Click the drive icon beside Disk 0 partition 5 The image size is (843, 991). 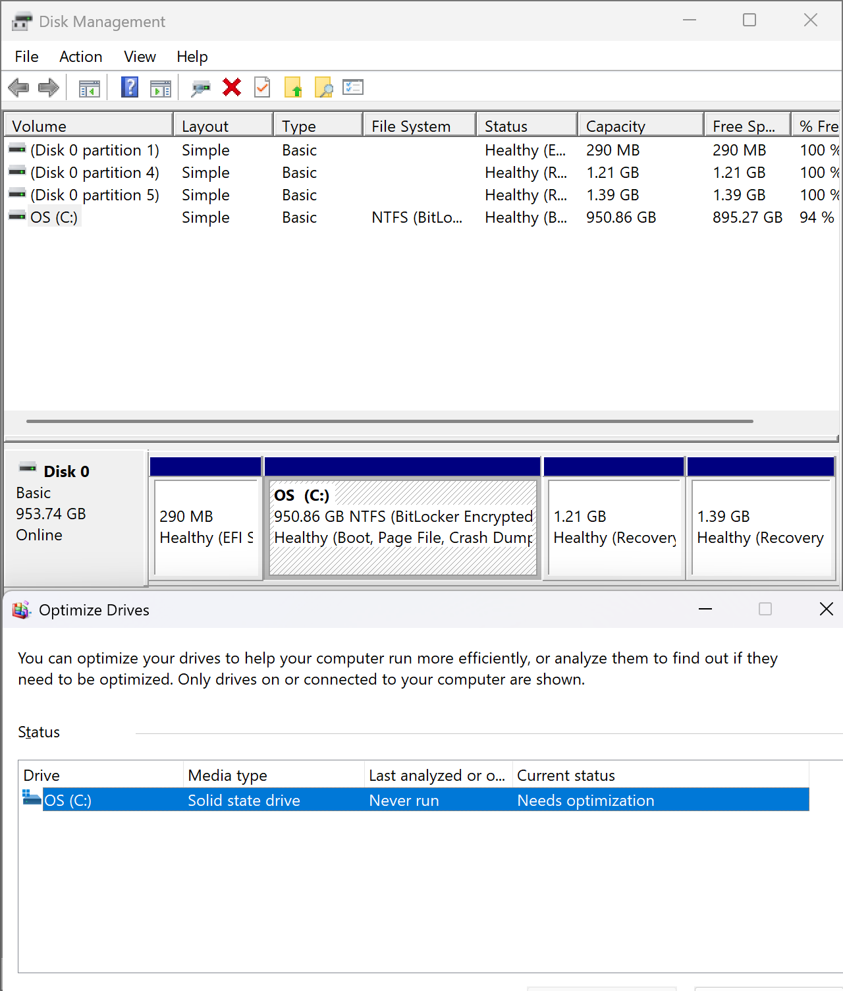coord(17,194)
